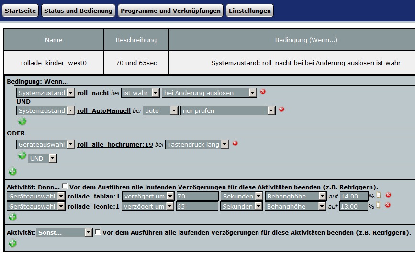The height and width of the screenshot is (253, 415).
Task: Open Programme und Verknüpfungen menu
Action: [170, 11]
